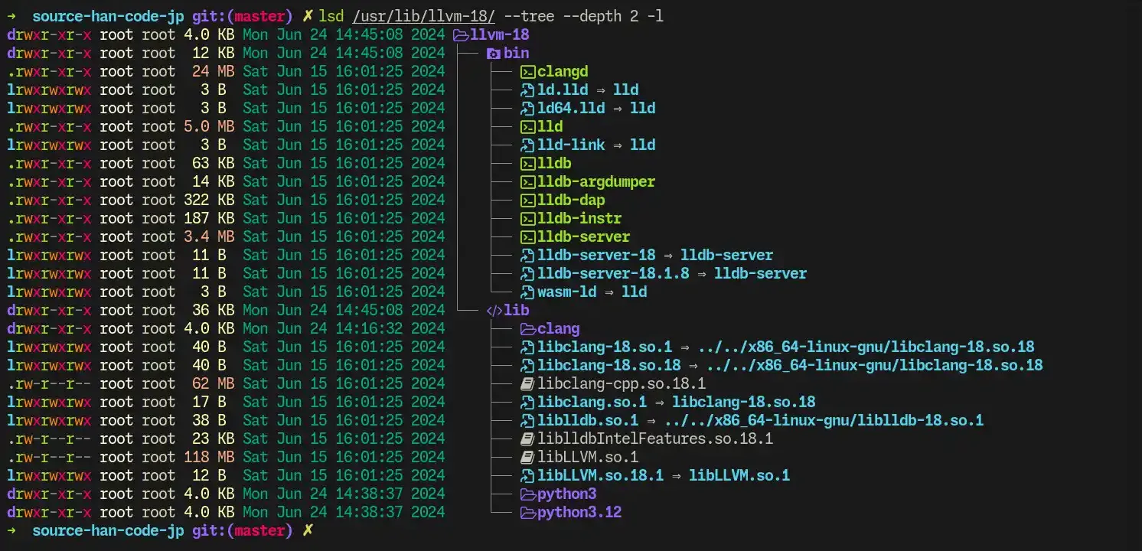Click the folder icon beside python3

coord(527,494)
